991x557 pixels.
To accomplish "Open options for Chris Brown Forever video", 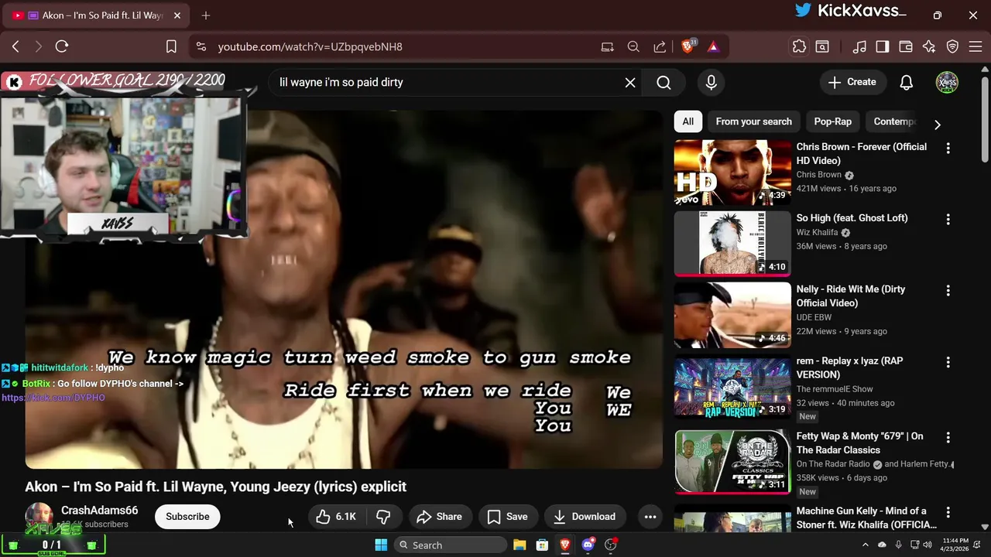I will click(948, 148).
